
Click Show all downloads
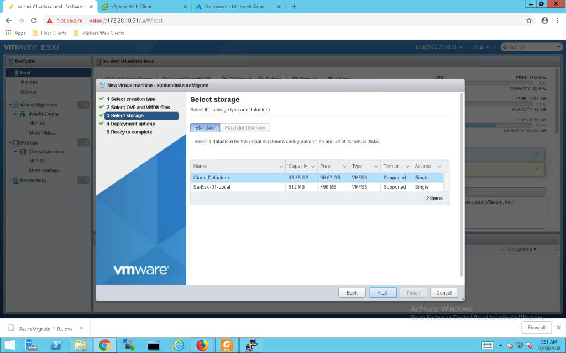point(536,328)
